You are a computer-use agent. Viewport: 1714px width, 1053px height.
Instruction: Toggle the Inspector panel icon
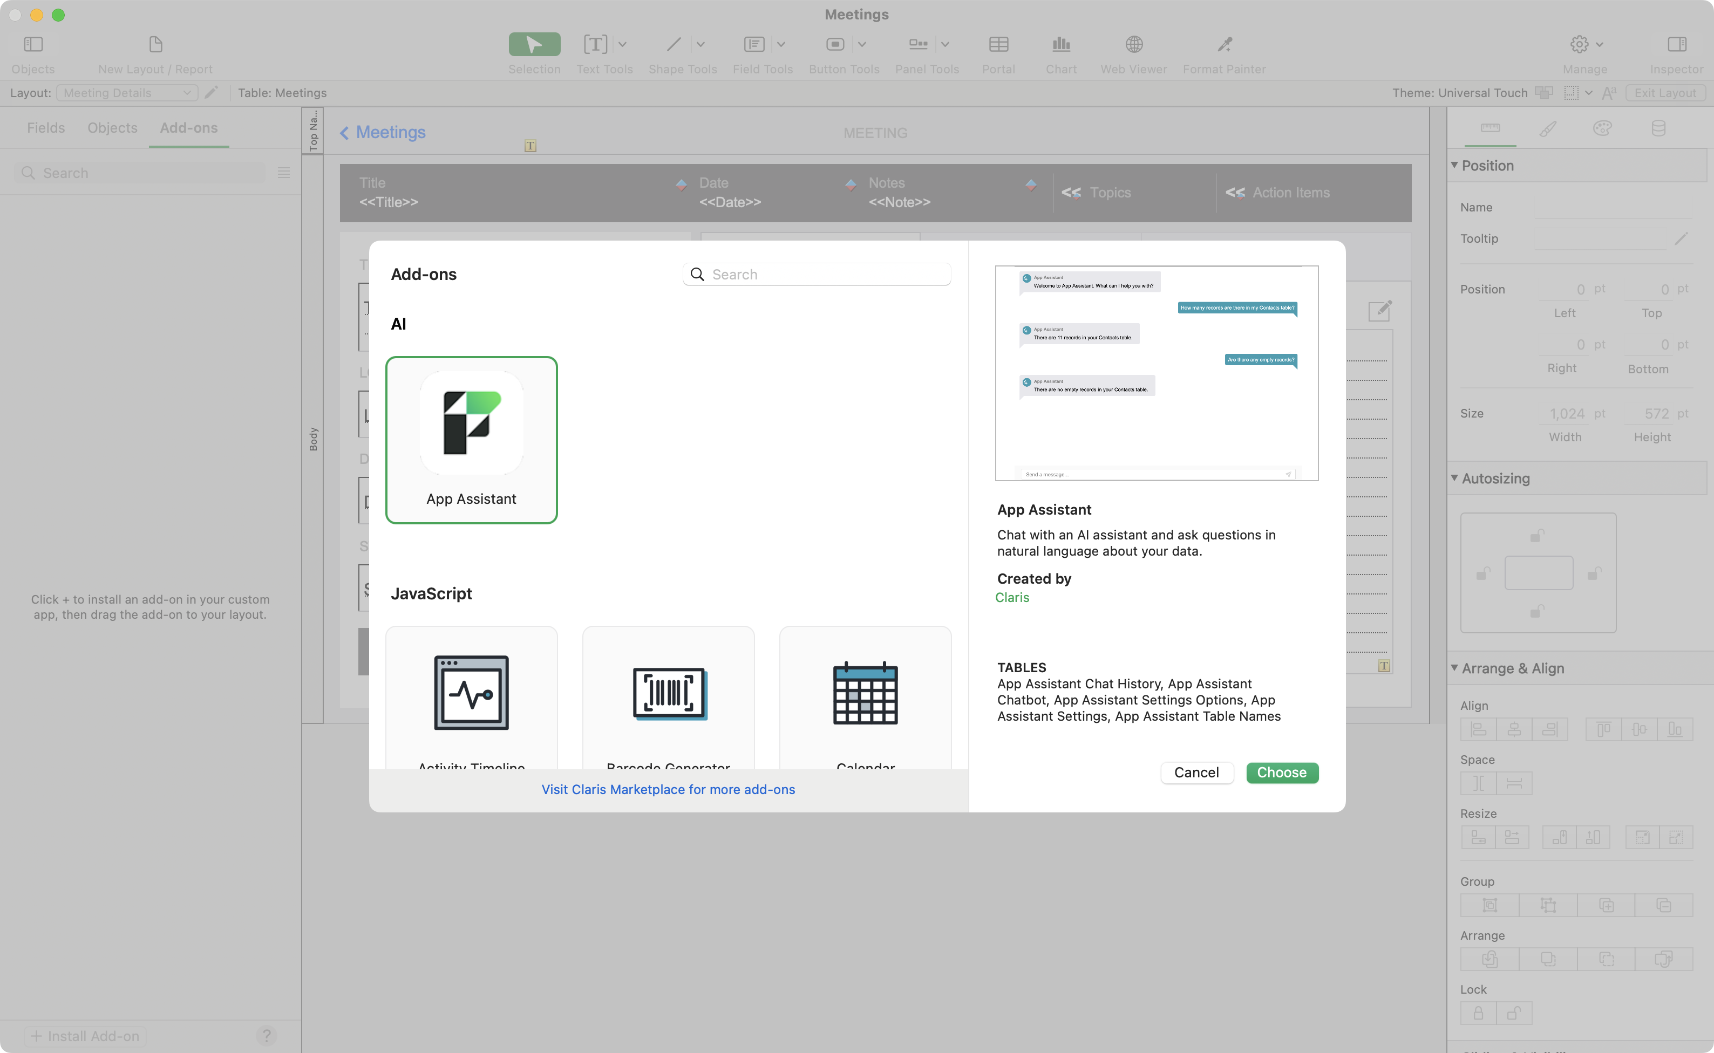[x=1676, y=45]
